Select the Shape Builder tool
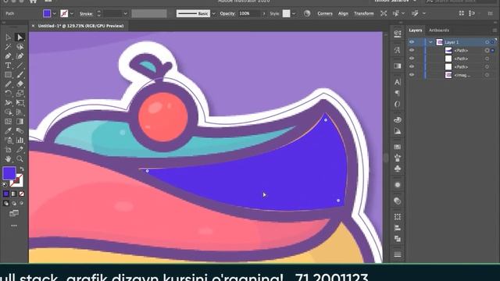500x281 pixels. pos(8,112)
